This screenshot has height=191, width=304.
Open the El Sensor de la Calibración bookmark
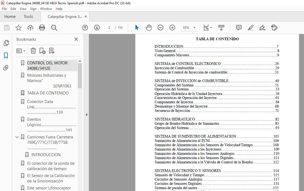(x=51, y=178)
